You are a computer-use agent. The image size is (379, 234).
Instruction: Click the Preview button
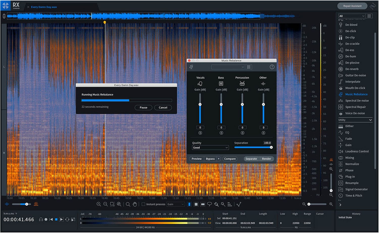[x=197, y=159]
